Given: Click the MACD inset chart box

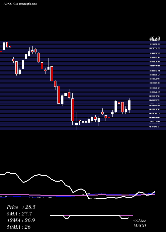Looking at the screenshot, I should point(91,215).
